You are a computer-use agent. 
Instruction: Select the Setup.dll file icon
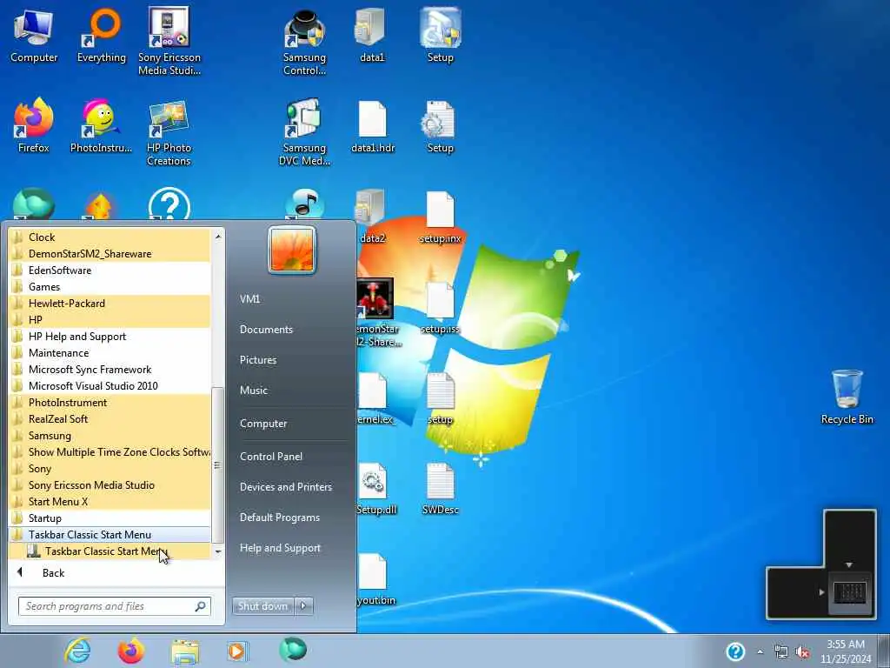[x=375, y=488]
